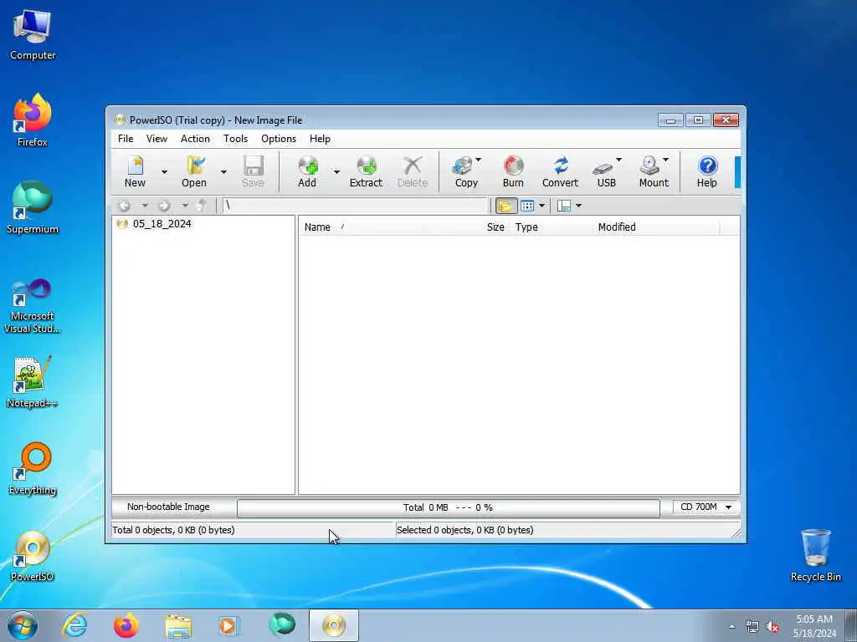The width and height of the screenshot is (857, 642).
Task: Click the Add files toolbar icon
Action: [307, 171]
